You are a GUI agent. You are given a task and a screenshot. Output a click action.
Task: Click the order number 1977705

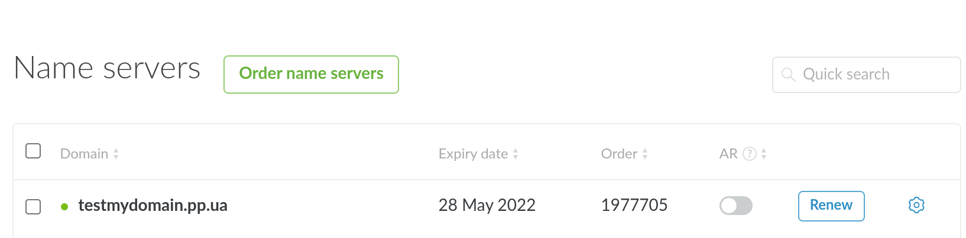634,206
